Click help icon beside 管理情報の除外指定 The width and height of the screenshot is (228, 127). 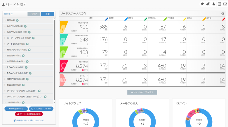[x=27, y=62]
